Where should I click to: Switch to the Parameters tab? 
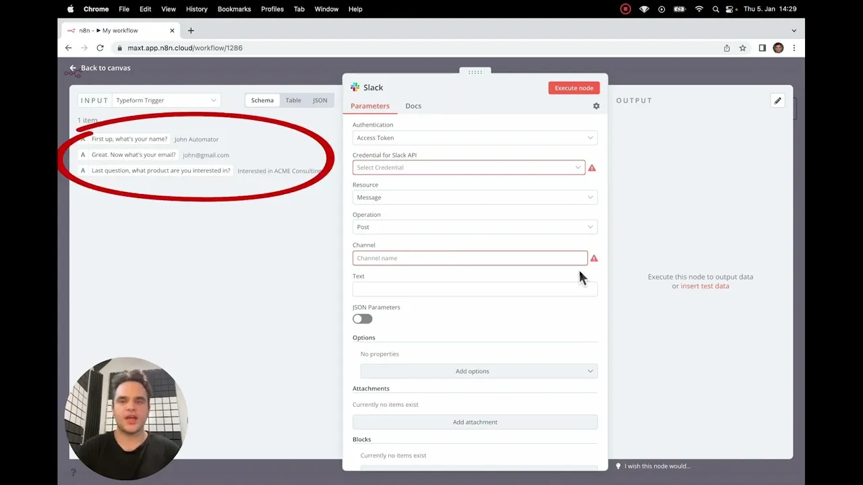pos(370,106)
